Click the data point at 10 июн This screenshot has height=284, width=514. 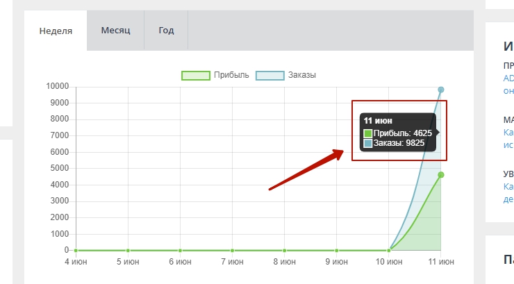(388, 250)
